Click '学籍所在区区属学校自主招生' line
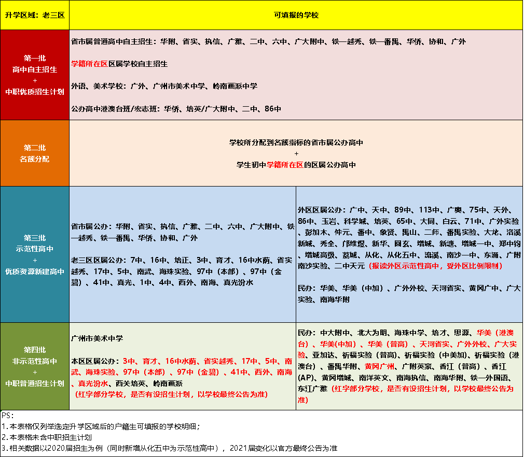 (x=119, y=64)
